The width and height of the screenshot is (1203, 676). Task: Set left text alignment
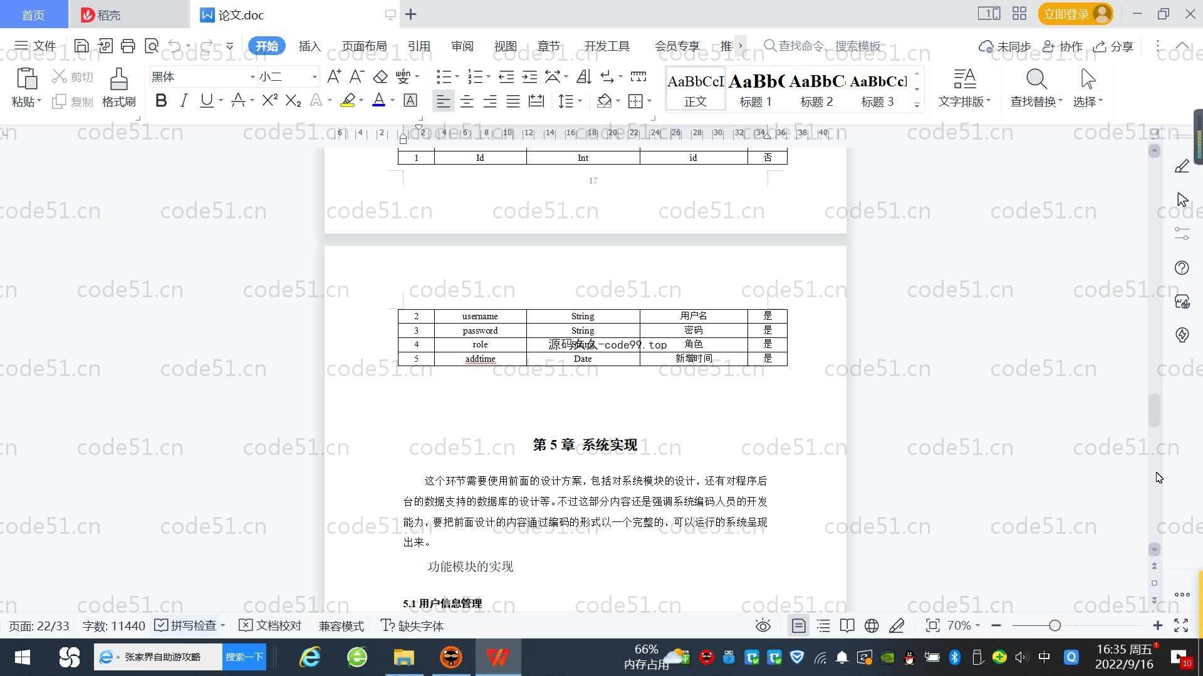pos(443,100)
